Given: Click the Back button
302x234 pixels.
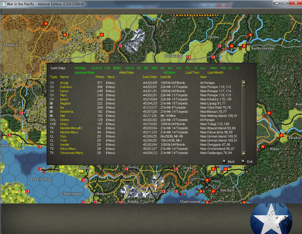Looking at the screenshot, I should tap(231, 162).
